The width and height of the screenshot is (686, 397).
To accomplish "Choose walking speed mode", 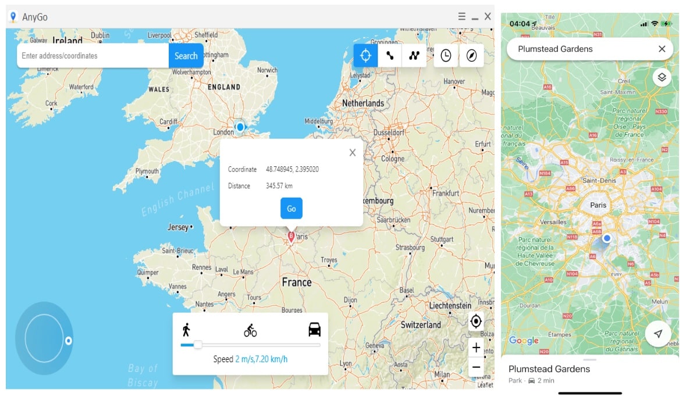I will click(186, 330).
